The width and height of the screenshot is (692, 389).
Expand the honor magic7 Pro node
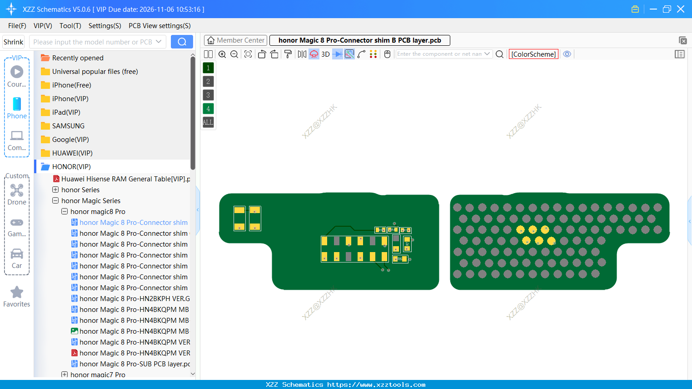pos(65,374)
